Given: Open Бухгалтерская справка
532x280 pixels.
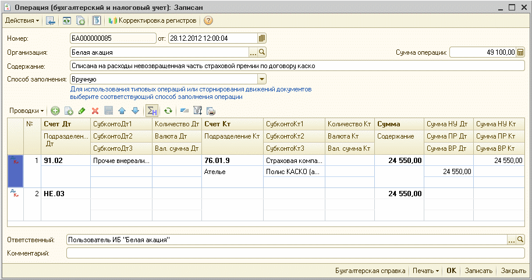Looking at the screenshot, I should [370, 271].
